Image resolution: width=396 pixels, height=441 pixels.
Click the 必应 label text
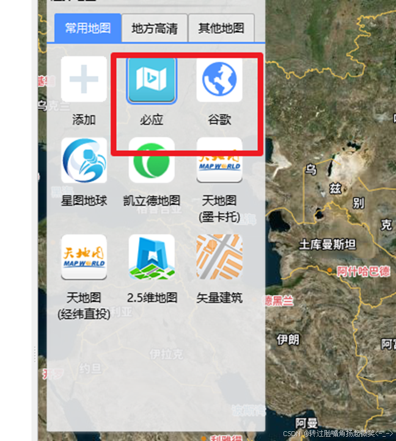[152, 120]
